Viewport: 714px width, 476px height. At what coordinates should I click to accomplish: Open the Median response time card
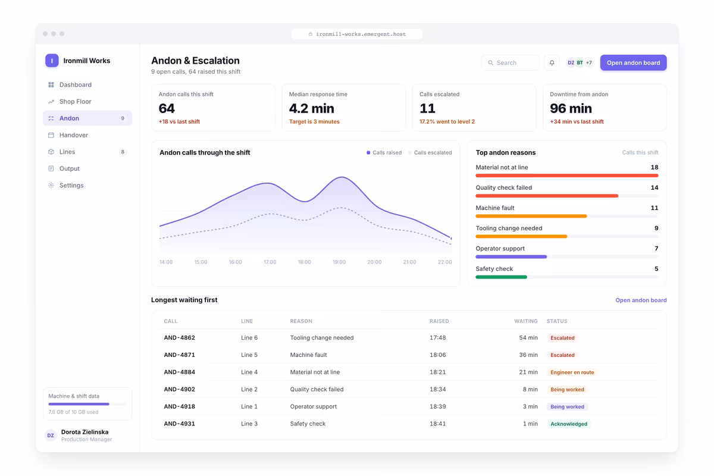344,108
